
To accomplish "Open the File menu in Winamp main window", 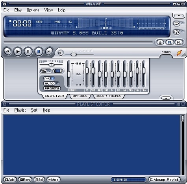I will pyautogui.click(x=6, y=10).
